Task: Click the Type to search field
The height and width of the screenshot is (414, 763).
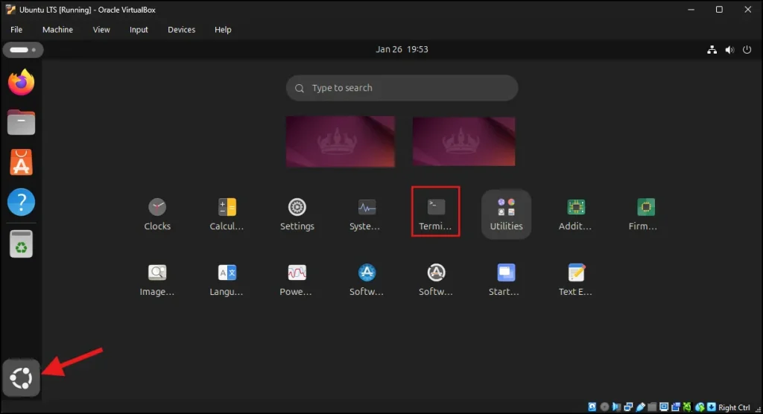Action: click(x=402, y=88)
